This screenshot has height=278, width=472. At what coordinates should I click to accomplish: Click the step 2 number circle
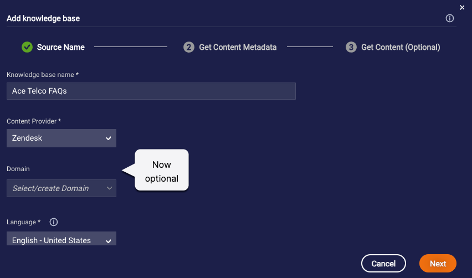[x=189, y=47]
